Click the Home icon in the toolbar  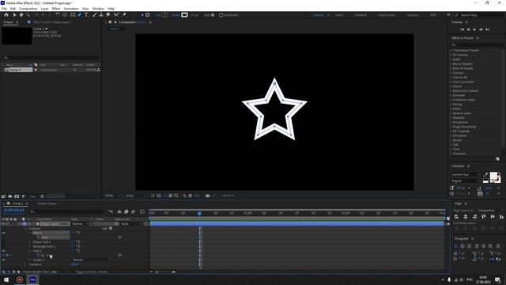click(6, 15)
